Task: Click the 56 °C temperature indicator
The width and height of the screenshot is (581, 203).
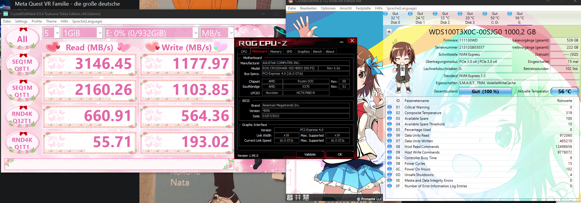Action: 564,91
